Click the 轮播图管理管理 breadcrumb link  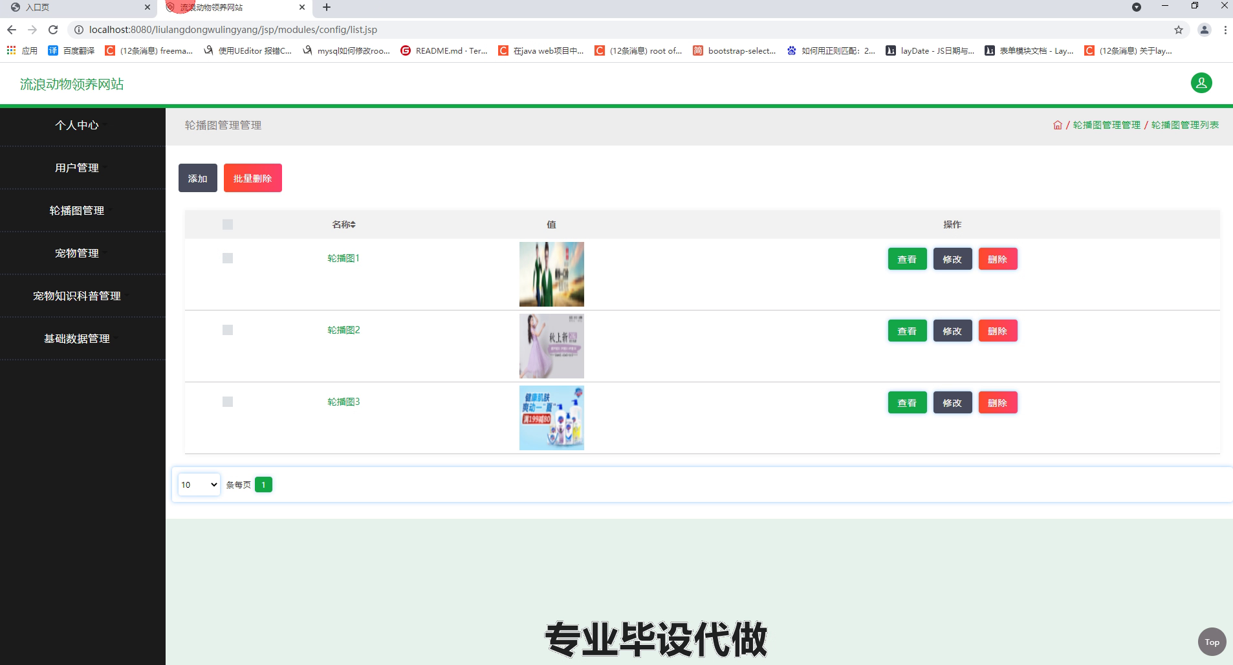tap(1107, 125)
